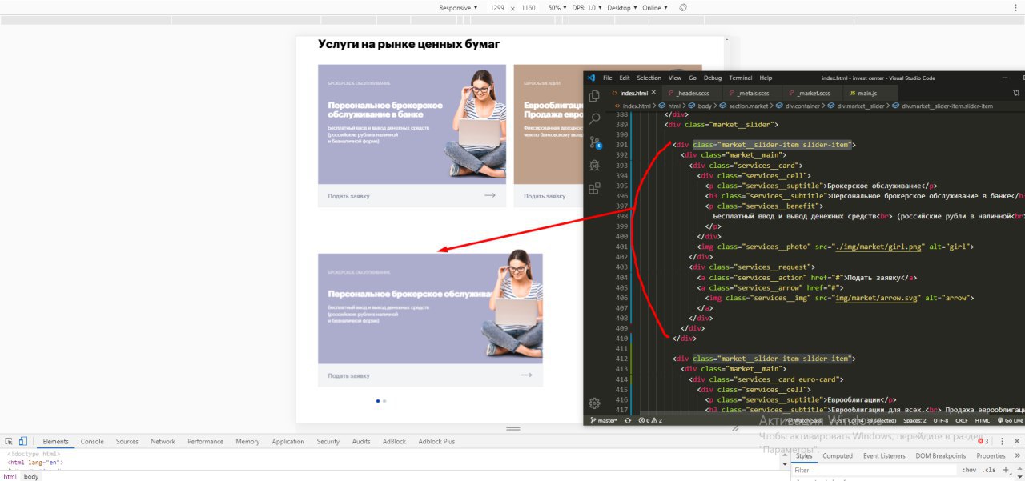This screenshot has width=1025, height=481.
Task: Click the viewport height field showing 1160
Action: [528, 7]
